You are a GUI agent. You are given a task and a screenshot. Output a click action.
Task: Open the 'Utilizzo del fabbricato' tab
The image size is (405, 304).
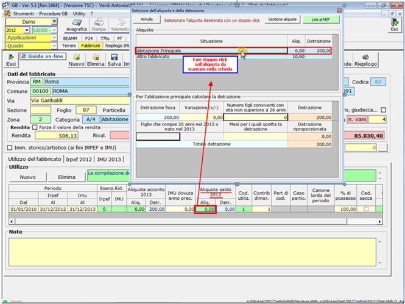point(35,159)
